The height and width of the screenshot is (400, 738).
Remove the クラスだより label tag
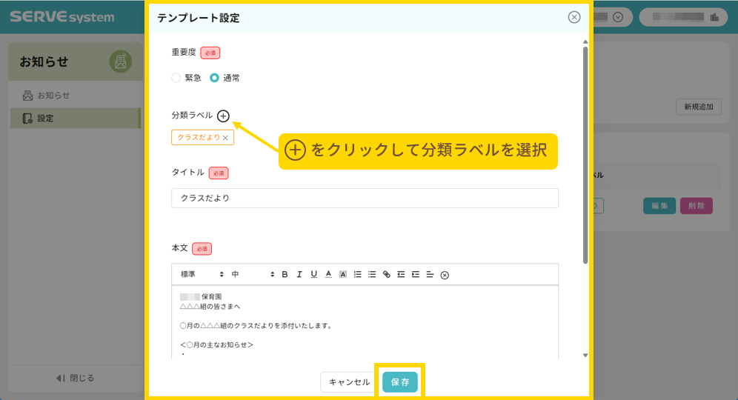(225, 138)
